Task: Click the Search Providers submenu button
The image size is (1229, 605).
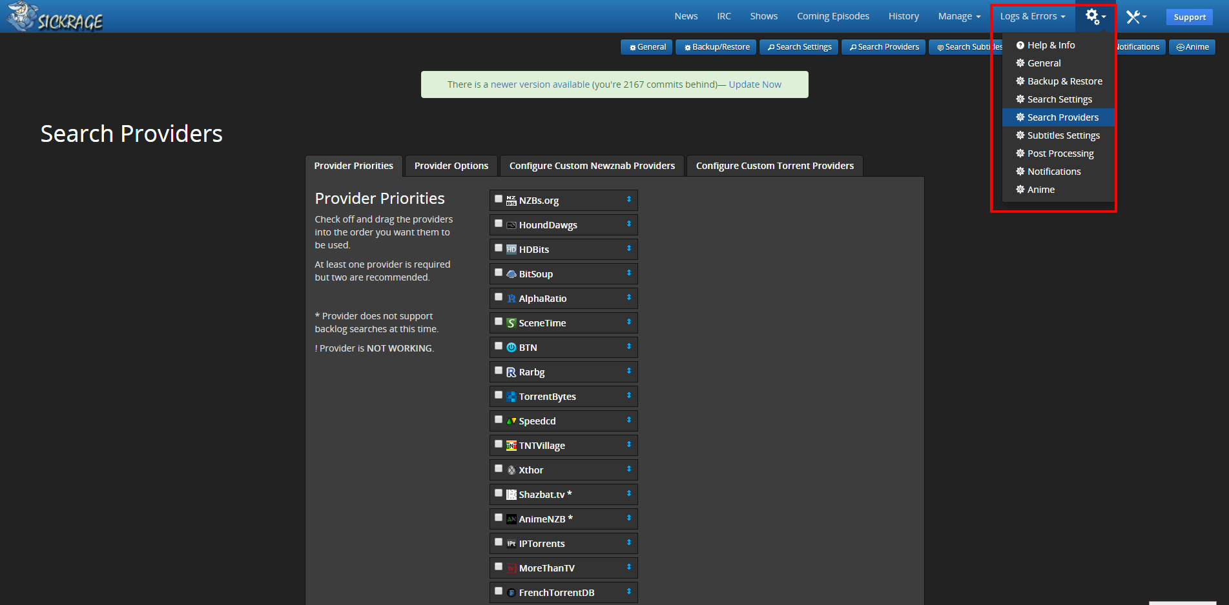Action: point(883,47)
